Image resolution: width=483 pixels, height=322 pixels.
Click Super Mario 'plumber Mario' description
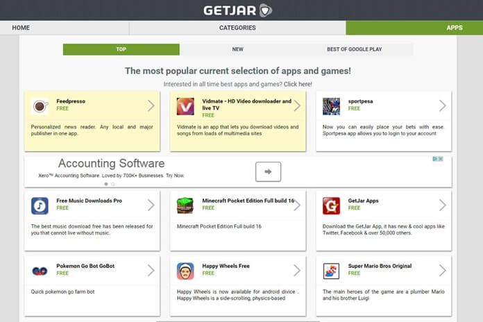(384, 295)
